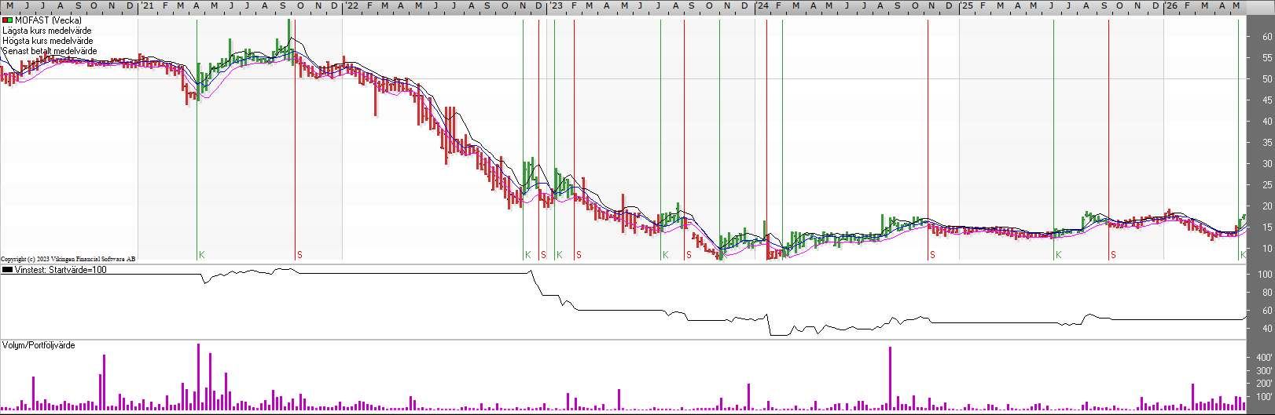Click the '25 year label on time axis
The image size is (1275, 415).
(x=967, y=5)
